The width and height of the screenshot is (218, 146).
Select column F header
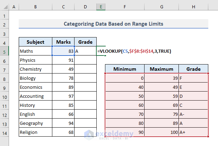coord(125,7)
